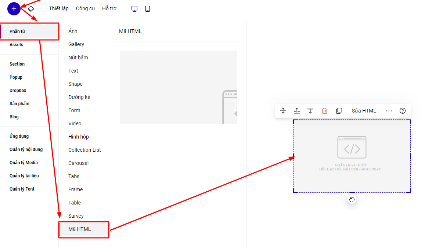
Task: Open the layers stack icon
Action: pyautogui.click(x=31, y=8)
